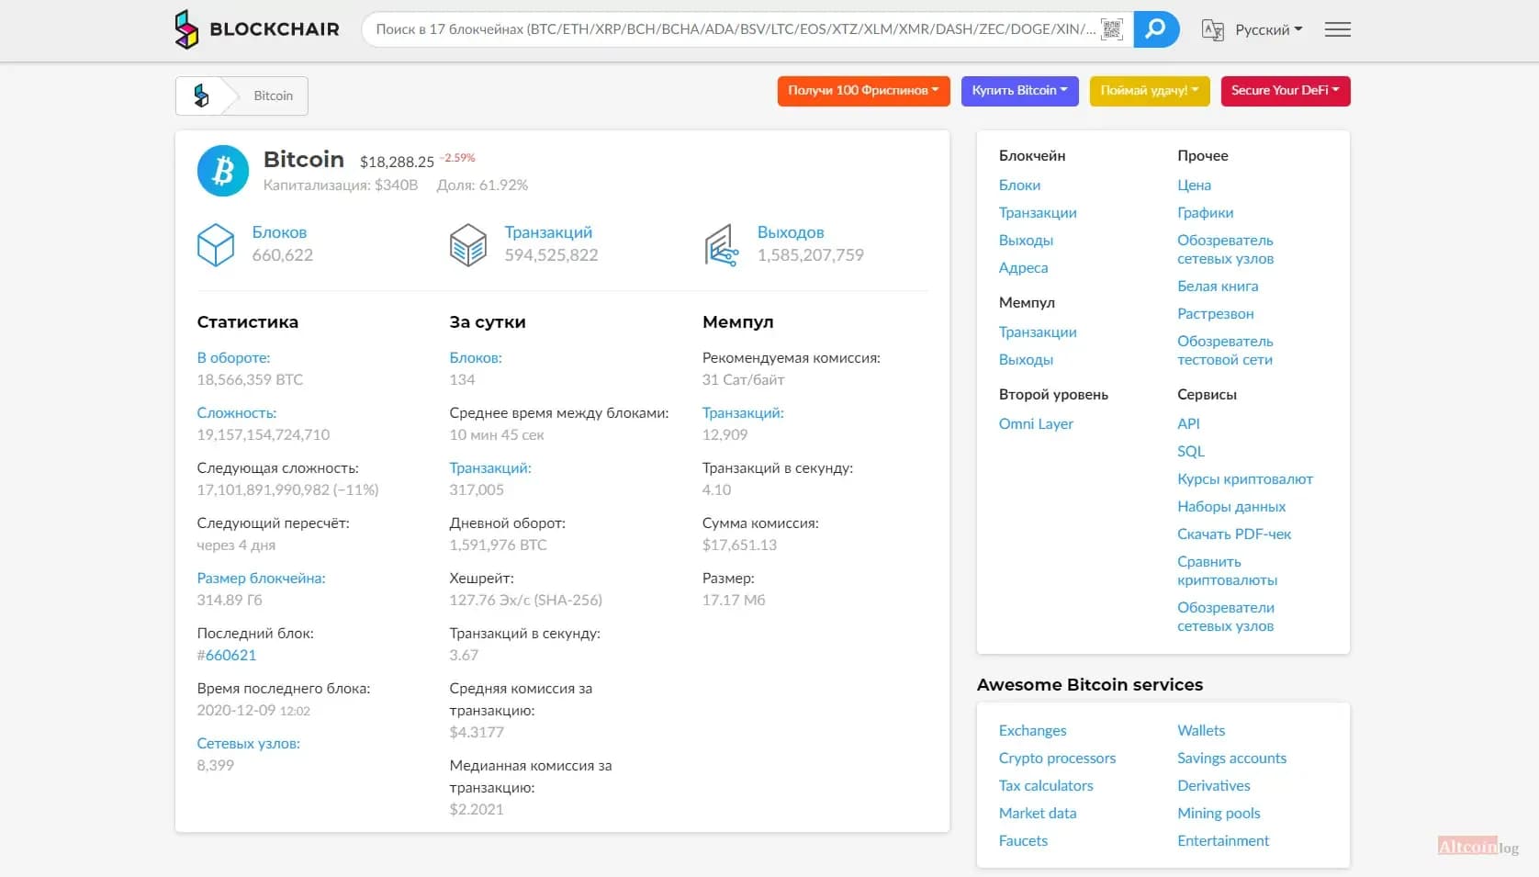Open the Mining pools link
Screen dimensions: 1539x877
(1219, 814)
